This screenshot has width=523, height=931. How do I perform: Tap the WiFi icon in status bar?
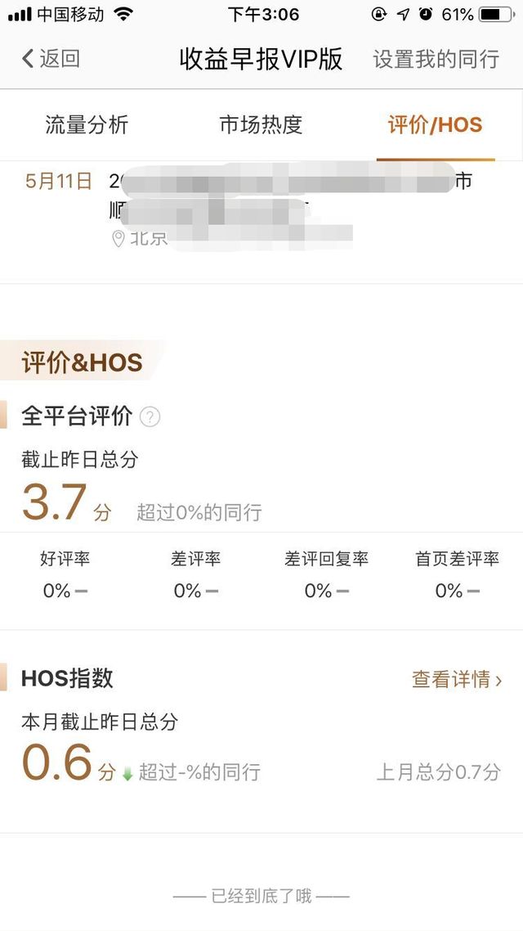tap(123, 14)
